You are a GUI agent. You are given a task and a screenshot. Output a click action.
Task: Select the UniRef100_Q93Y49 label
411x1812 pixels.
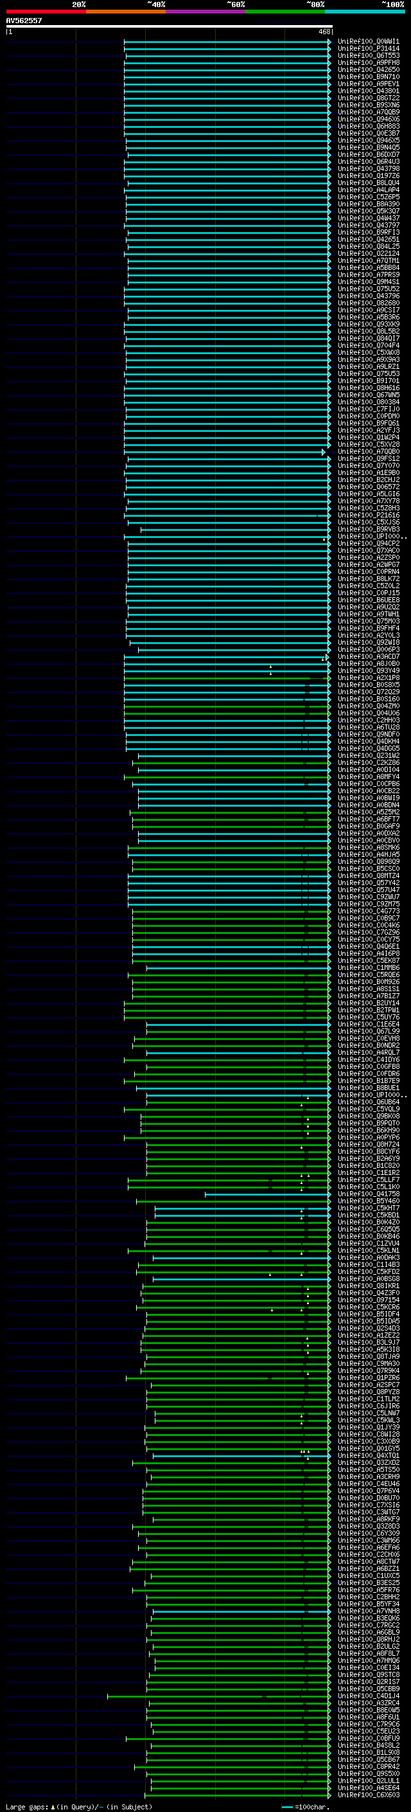(369, 670)
